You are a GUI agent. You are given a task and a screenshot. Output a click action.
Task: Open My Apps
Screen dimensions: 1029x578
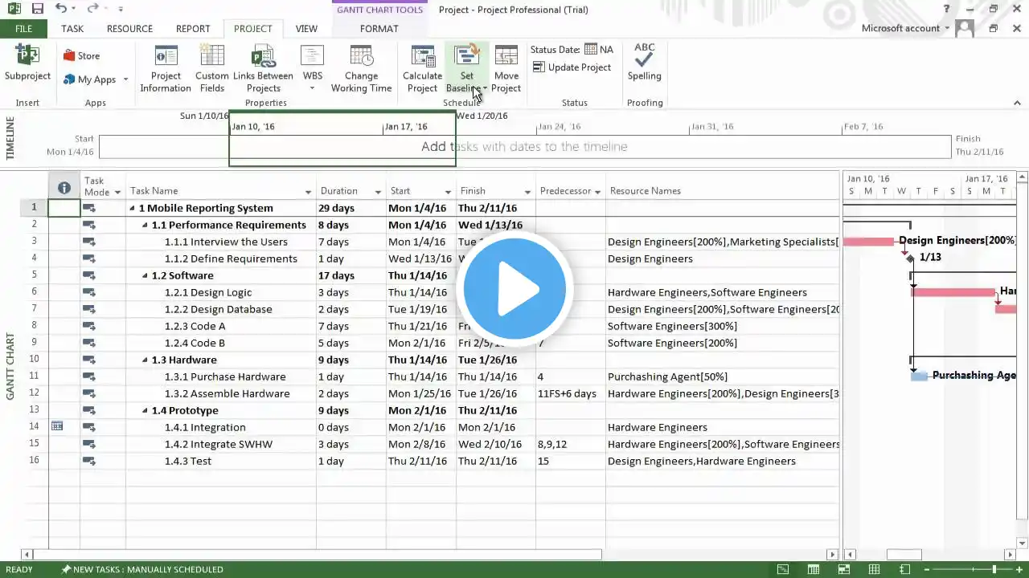96,79
